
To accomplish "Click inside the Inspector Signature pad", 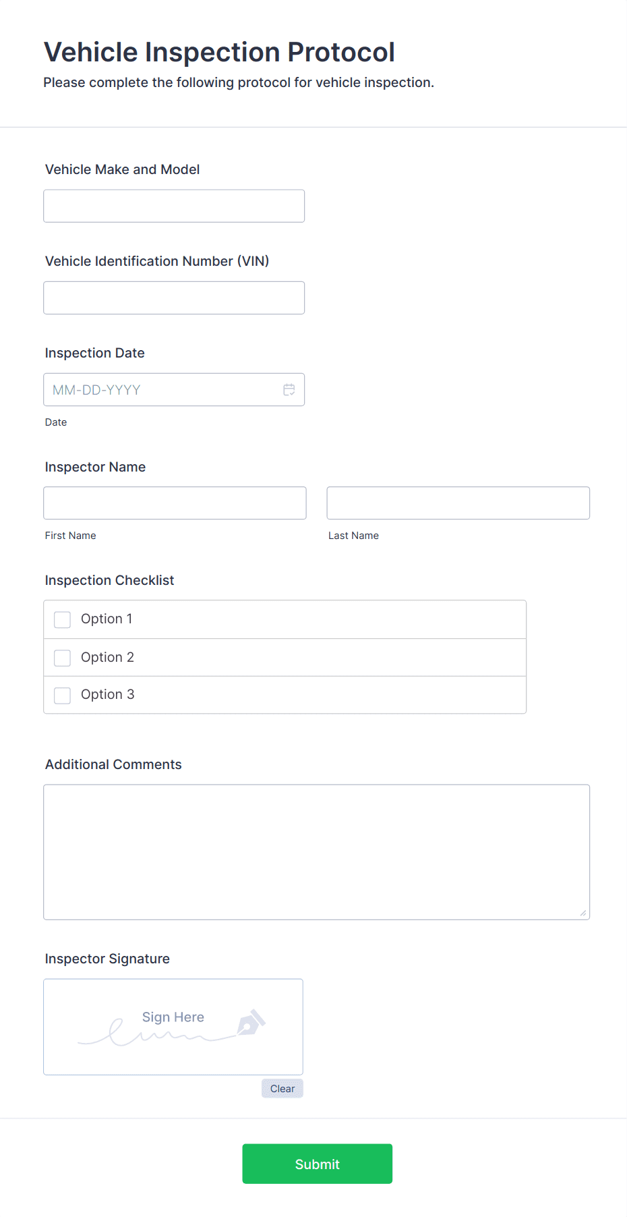I will coord(173,1027).
